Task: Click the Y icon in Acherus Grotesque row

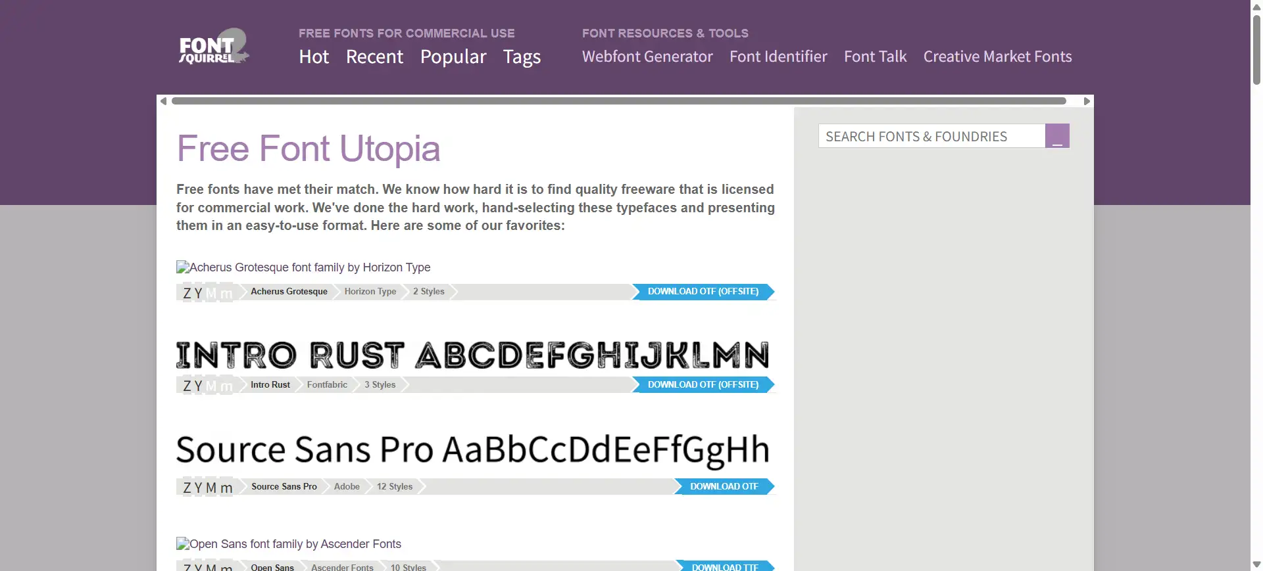Action: pyautogui.click(x=198, y=293)
